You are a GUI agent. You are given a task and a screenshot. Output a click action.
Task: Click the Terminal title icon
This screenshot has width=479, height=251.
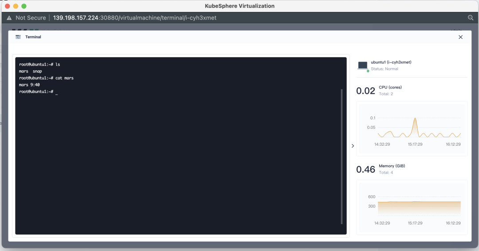tap(18, 37)
